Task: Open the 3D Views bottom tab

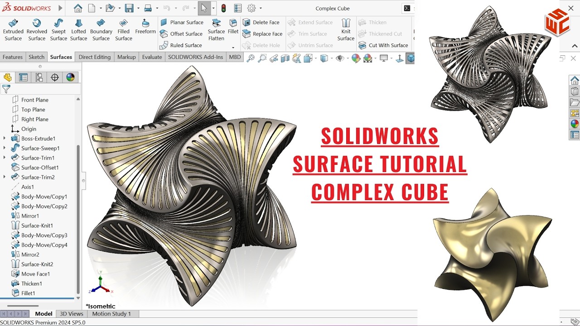Action: (x=72, y=313)
